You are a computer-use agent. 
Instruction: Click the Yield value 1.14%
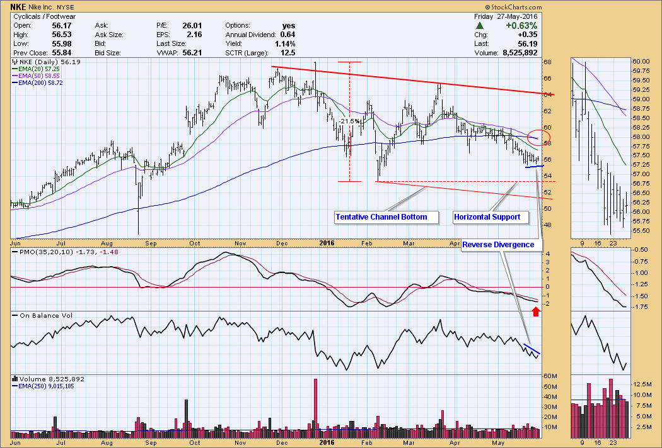pos(285,44)
